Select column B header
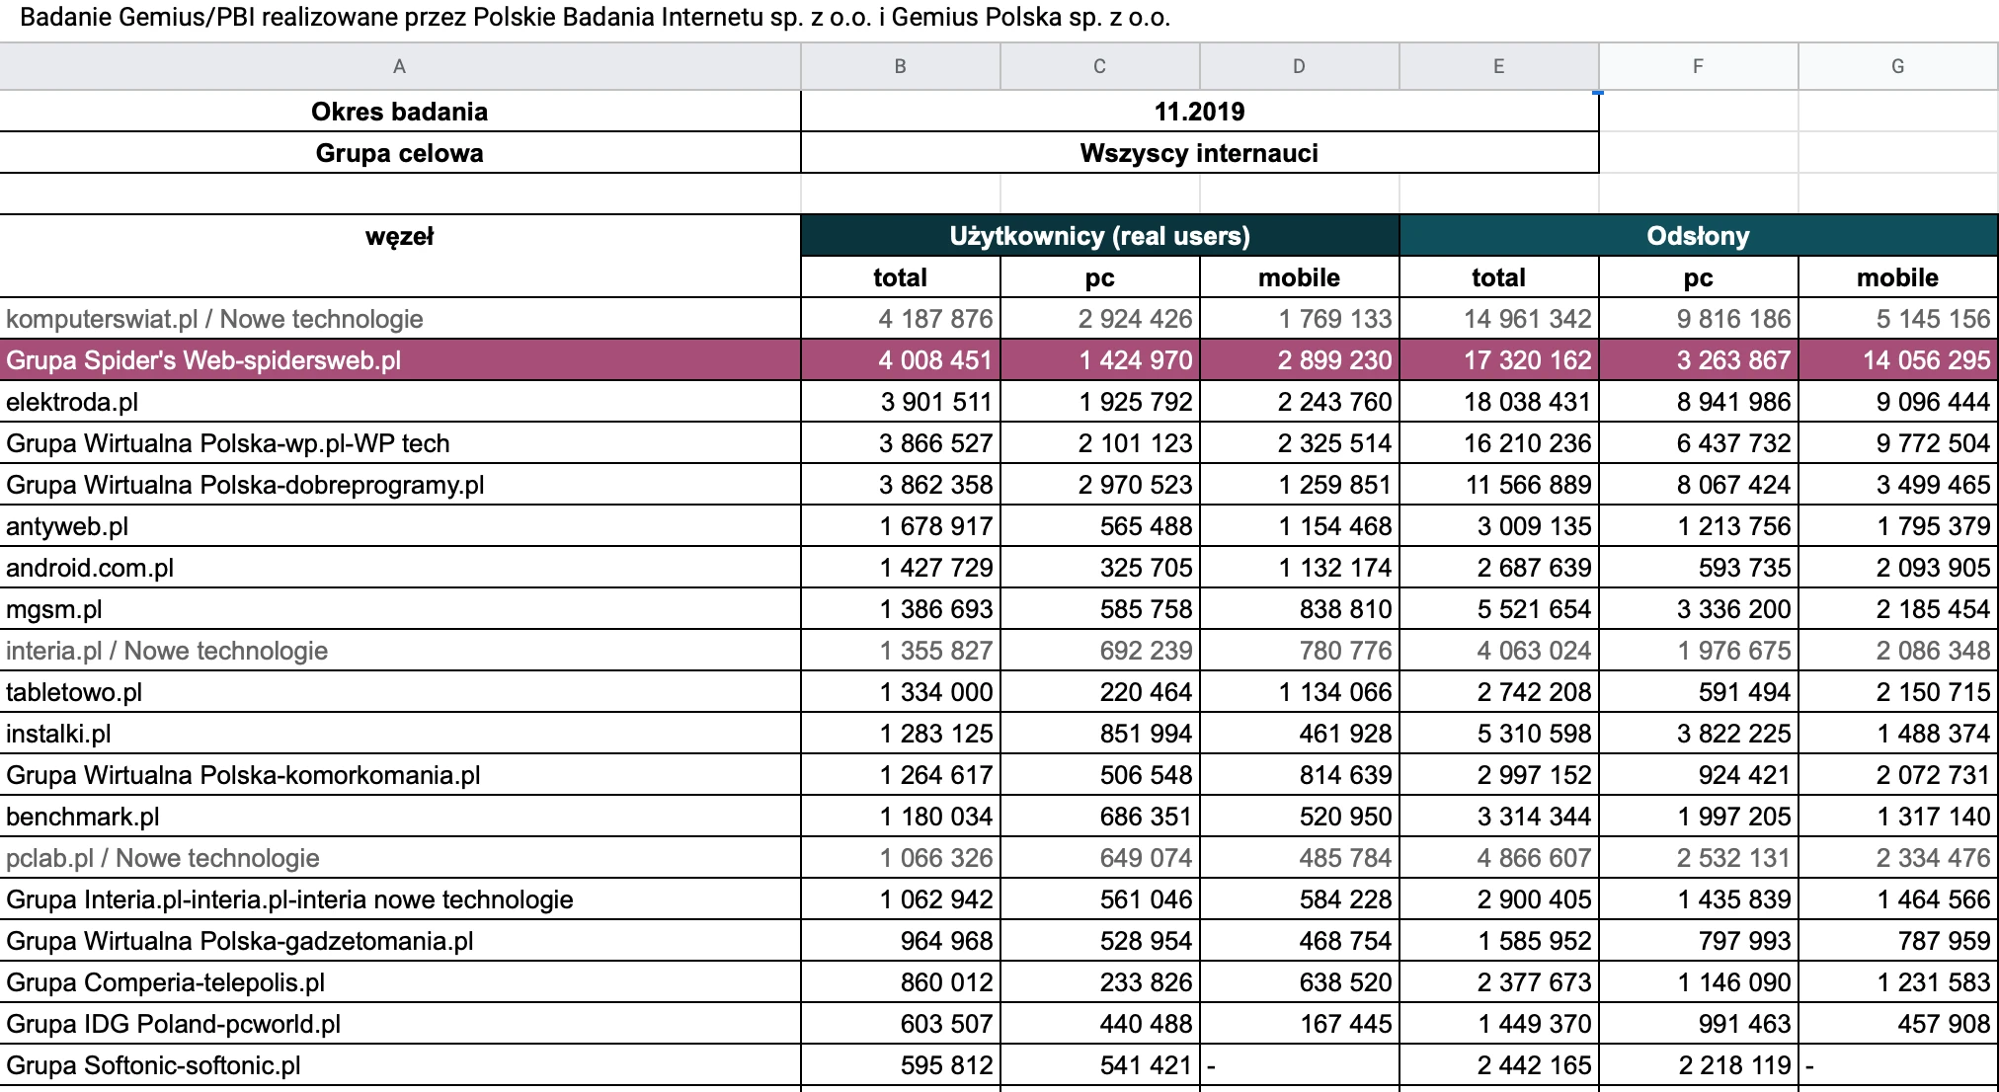Image resolution: width=1999 pixels, height=1092 pixels. pos(900,66)
